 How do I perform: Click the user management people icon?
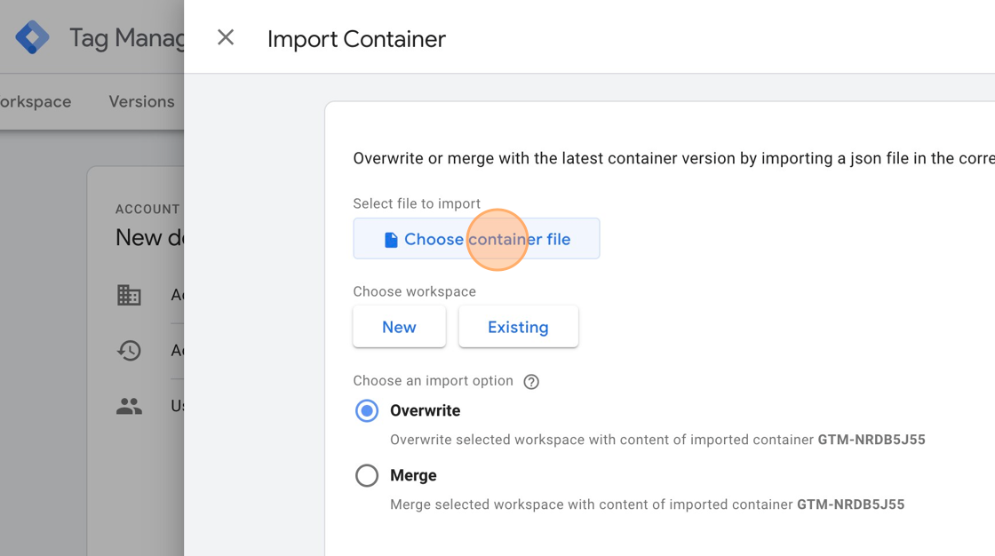[129, 406]
